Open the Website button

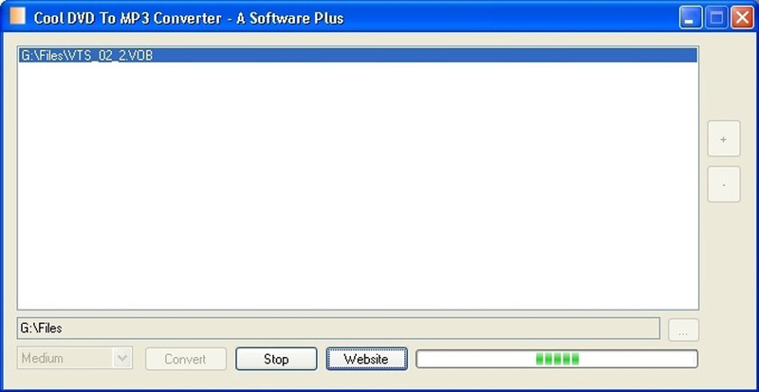(x=366, y=359)
